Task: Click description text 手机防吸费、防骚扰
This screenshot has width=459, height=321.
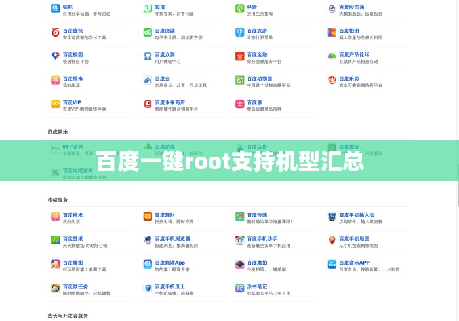Action: (174, 293)
